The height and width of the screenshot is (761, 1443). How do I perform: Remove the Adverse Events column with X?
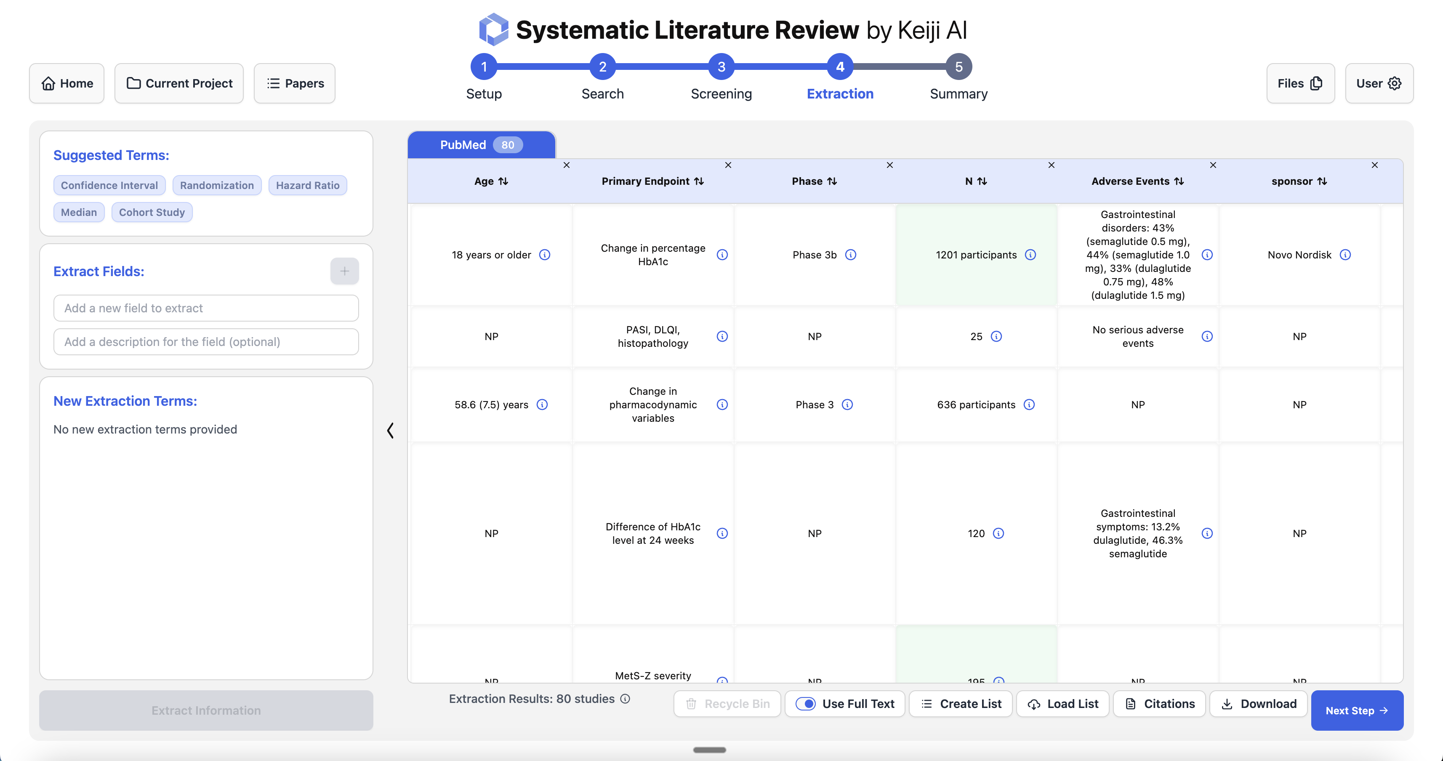[x=1213, y=165]
